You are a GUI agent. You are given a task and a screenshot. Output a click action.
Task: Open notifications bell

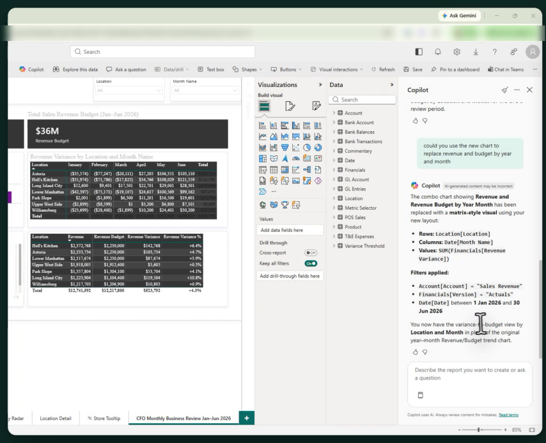pos(438,52)
